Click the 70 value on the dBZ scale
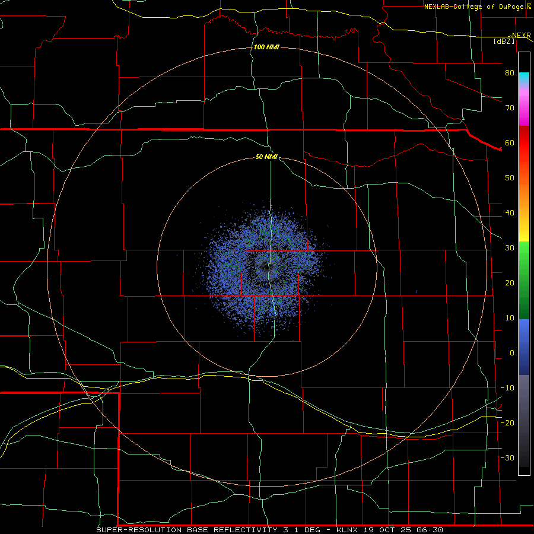This screenshot has width=534, height=534. [510, 107]
